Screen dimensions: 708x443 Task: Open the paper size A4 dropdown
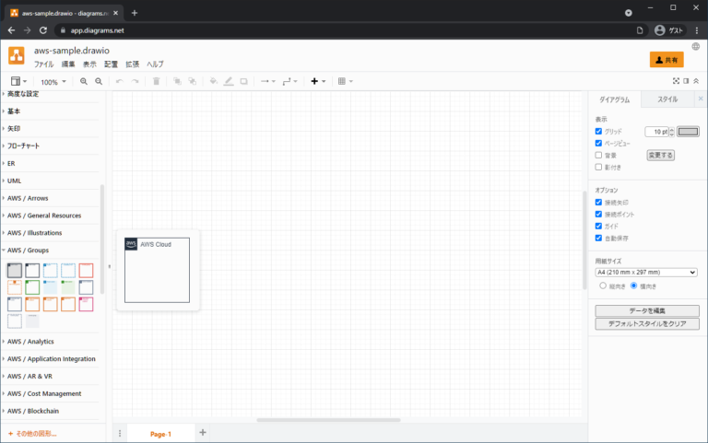click(x=646, y=272)
